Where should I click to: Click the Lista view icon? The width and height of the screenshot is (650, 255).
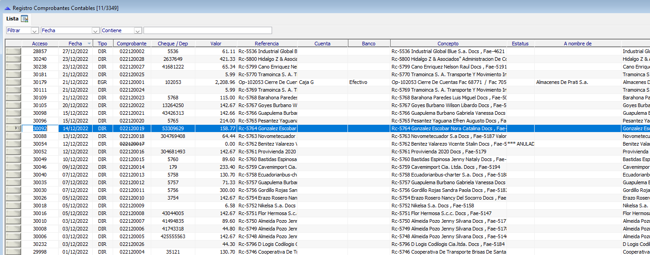[x=25, y=19]
